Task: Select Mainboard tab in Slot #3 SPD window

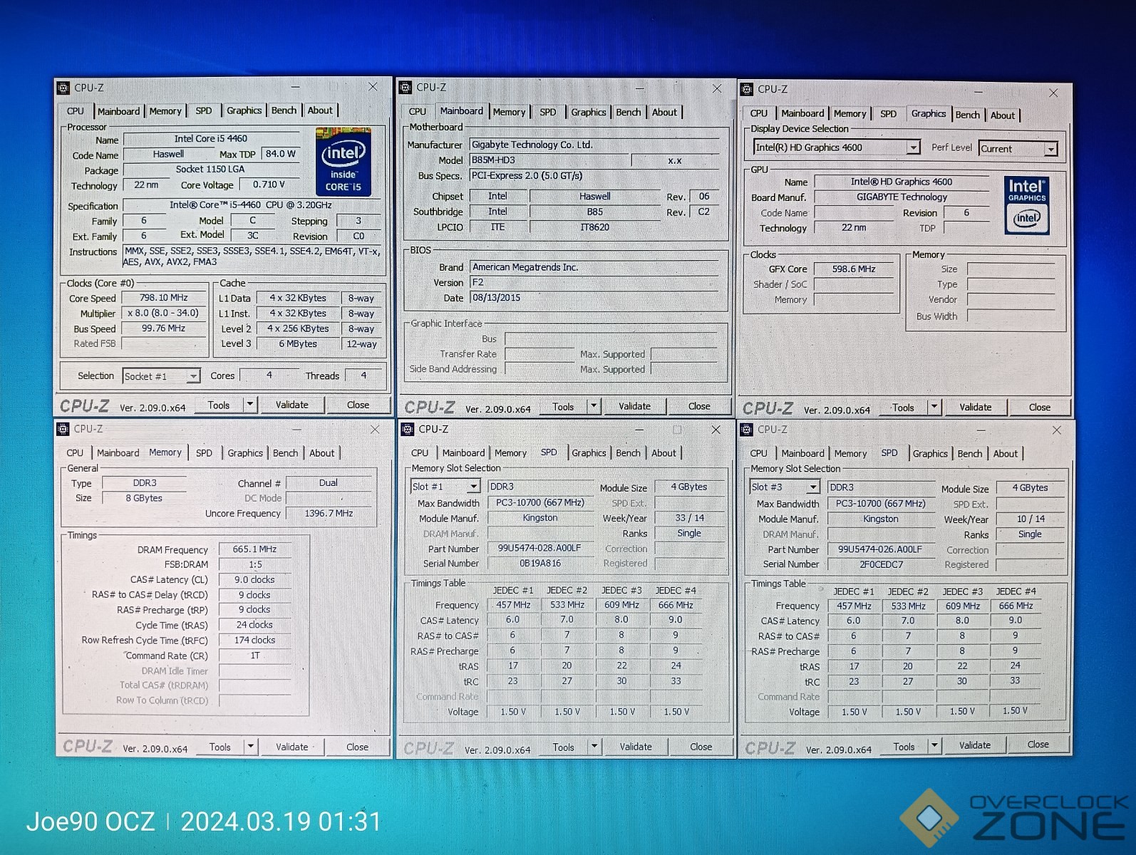Action: coord(802,453)
